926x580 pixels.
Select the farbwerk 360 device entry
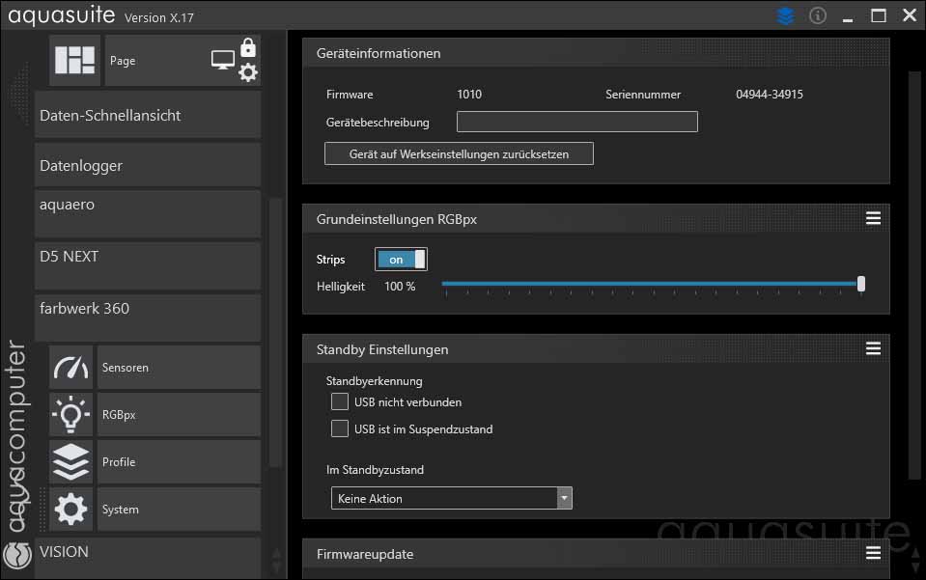coord(148,318)
